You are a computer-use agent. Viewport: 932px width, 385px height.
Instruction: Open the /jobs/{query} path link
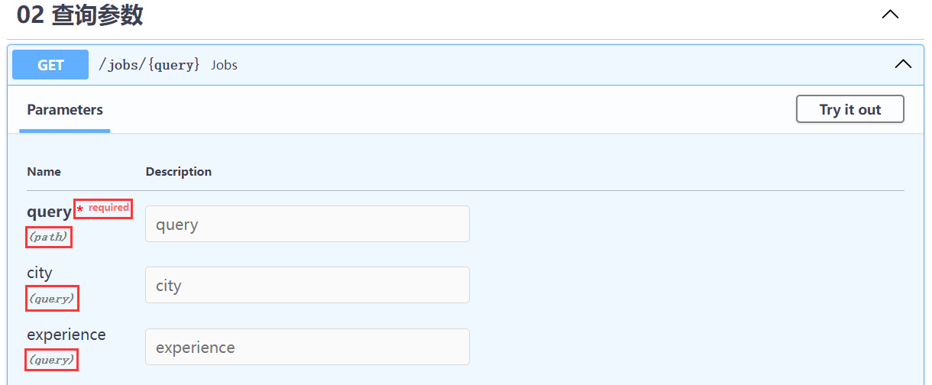pos(149,65)
